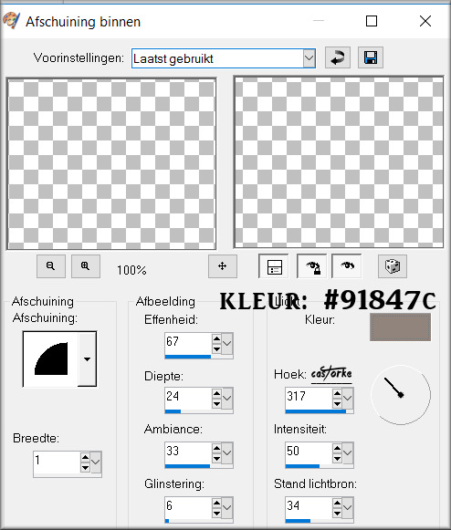The height and width of the screenshot is (530, 451).
Task: Click the zoom out magnifier icon
Action: 51,266
